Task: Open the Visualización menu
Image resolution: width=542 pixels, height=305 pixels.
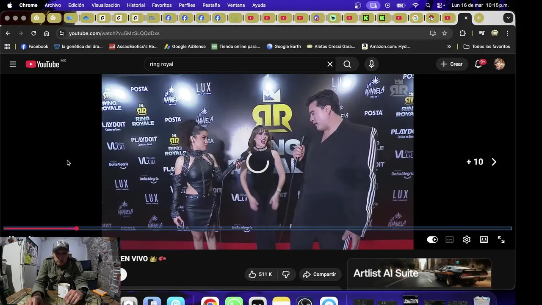Action: (105, 5)
